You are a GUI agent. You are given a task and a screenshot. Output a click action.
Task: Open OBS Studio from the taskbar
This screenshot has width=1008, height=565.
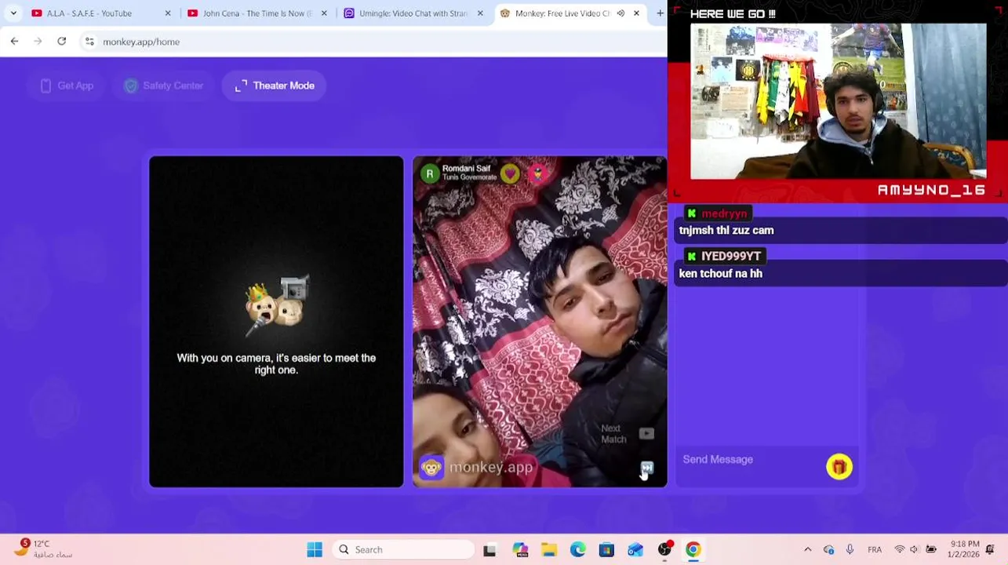coord(665,550)
